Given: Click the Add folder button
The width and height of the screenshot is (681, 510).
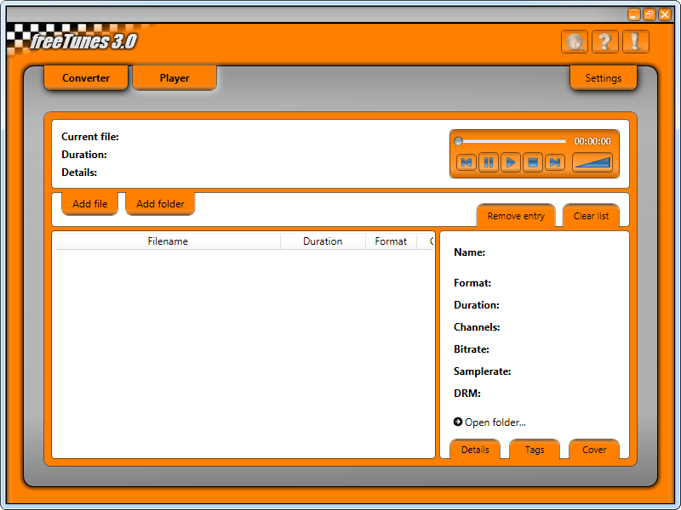Looking at the screenshot, I should (160, 203).
